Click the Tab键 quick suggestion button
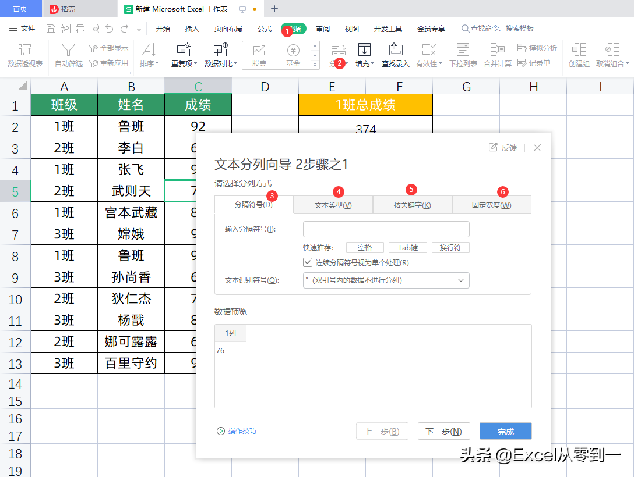The height and width of the screenshot is (477, 634). click(x=407, y=247)
